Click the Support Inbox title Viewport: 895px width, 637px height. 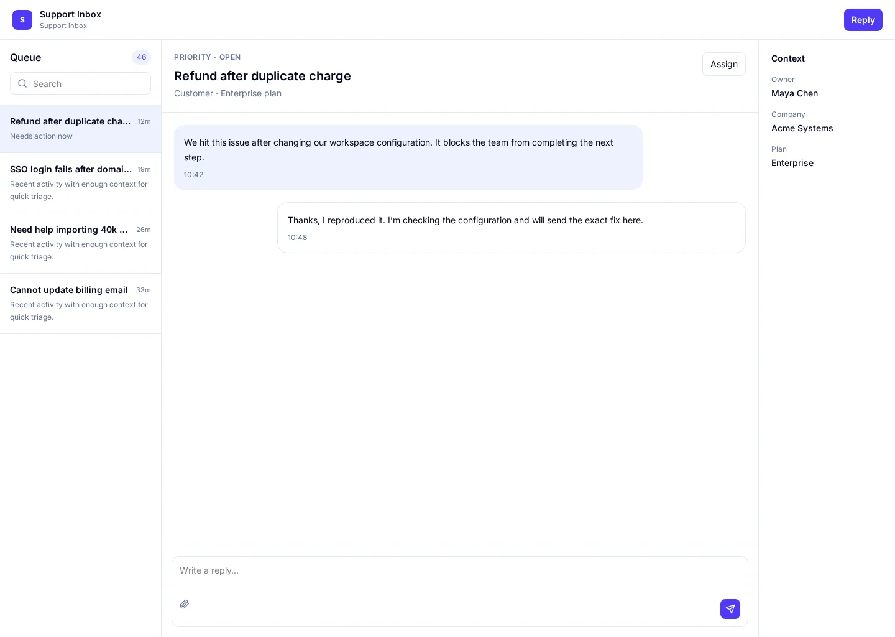[x=70, y=14]
